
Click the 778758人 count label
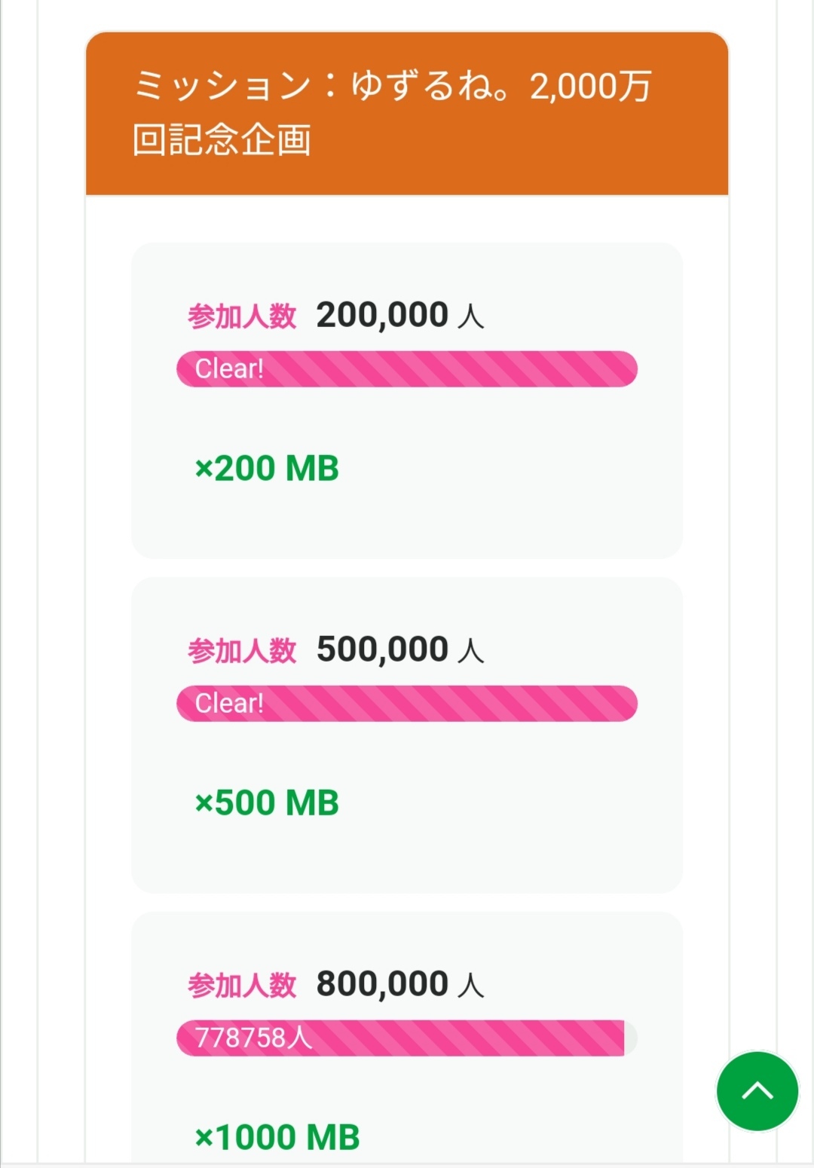(x=253, y=1038)
